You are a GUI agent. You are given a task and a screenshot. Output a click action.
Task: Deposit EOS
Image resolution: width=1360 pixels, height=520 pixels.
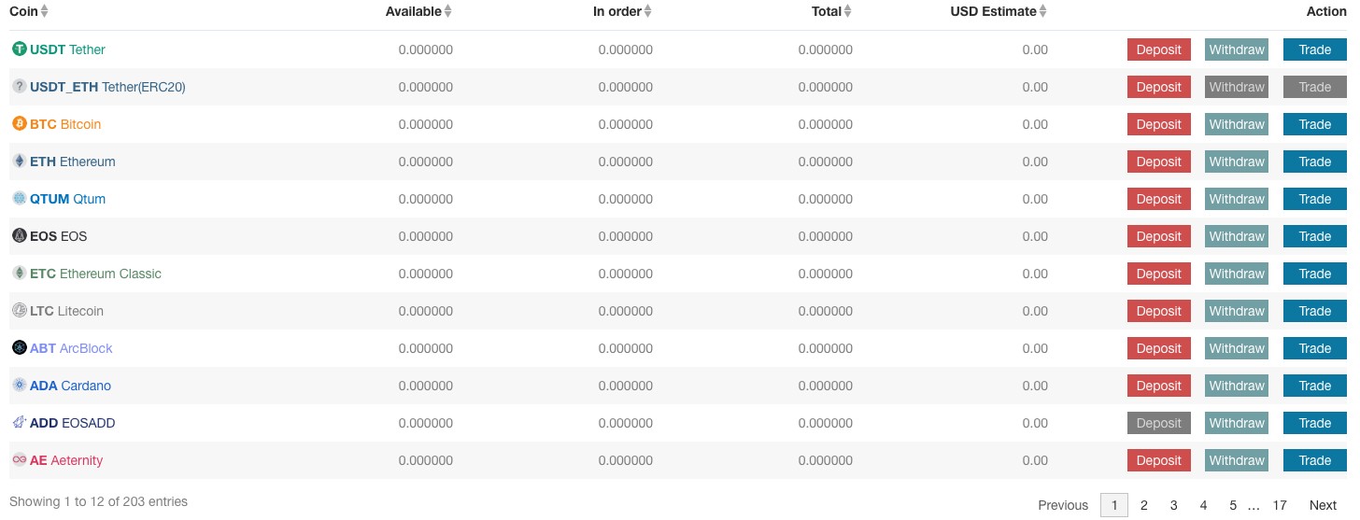(1159, 236)
